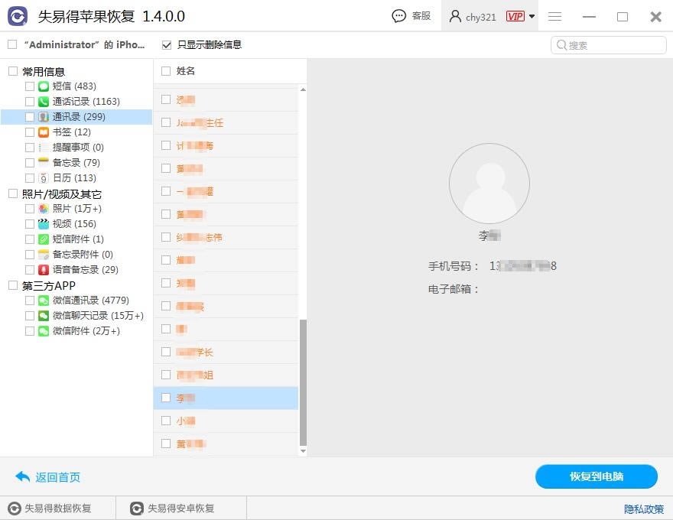Open 微信附件 (2万+) category
Screen dimensions: 673x520
pyautogui.click(x=86, y=331)
